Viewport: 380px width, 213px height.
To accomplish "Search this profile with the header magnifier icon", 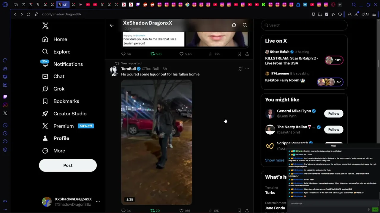I will pos(245,25).
